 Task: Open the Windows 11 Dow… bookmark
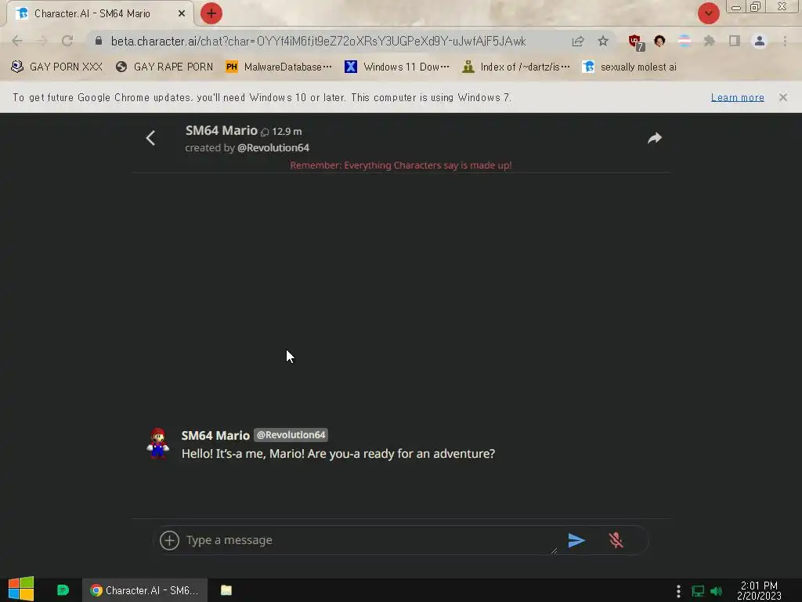(397, 67)
